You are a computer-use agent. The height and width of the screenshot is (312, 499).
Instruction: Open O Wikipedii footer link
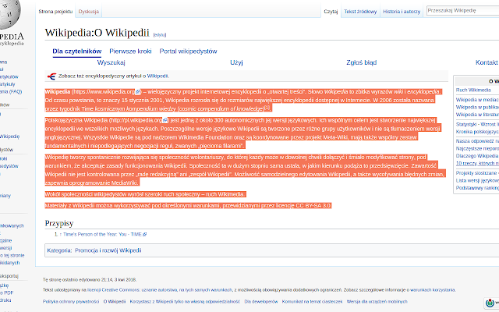(x=115, y=302)
